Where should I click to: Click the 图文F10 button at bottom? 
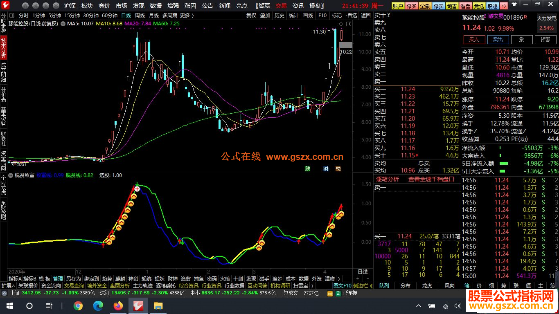click(x=343, y=285)
